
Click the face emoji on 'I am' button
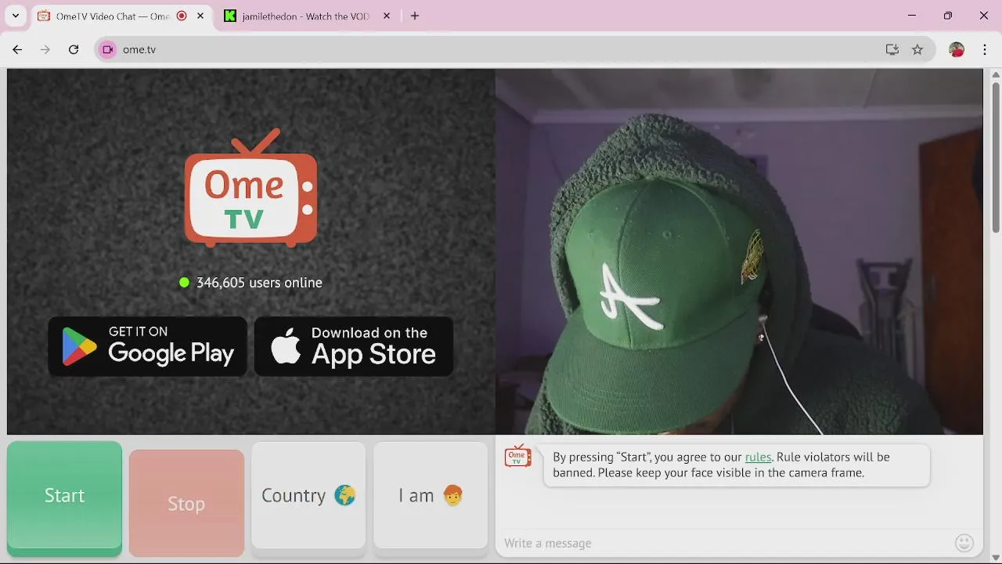(452, 495)
